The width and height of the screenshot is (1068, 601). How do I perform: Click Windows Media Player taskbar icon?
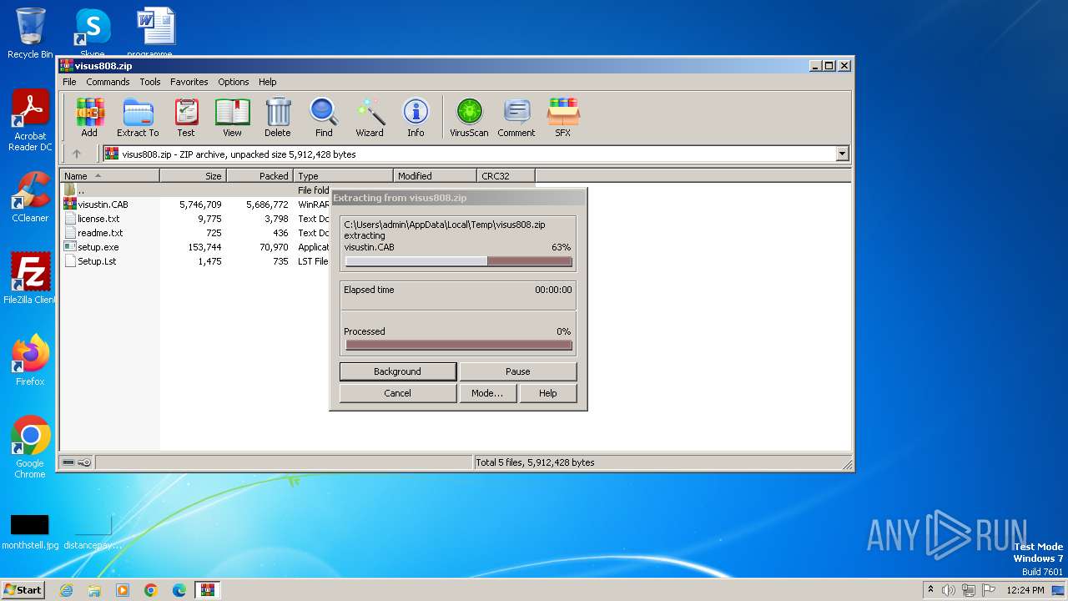tap(123, 590)
